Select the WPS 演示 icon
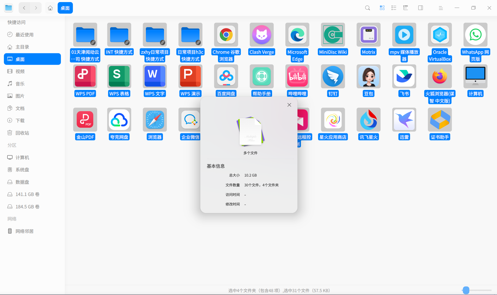This screenshot has width=497, height=295. (x=190, y=76)
